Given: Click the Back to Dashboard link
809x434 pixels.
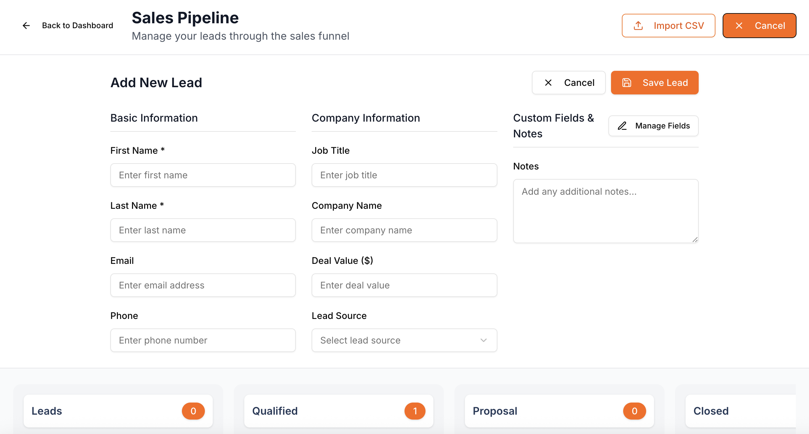Looking at the screenshot, I should pos(77,26).
